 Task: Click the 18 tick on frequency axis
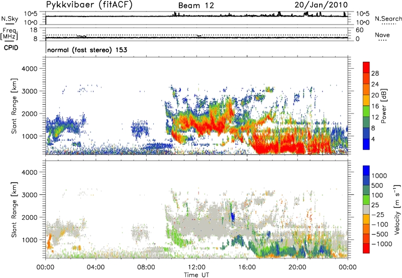[x=34, y=30]
